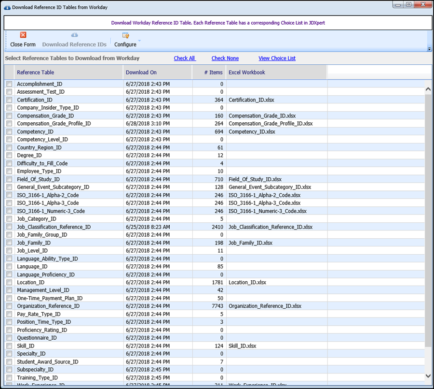Click Country_Region_ID in the table

tap(40, 147)
